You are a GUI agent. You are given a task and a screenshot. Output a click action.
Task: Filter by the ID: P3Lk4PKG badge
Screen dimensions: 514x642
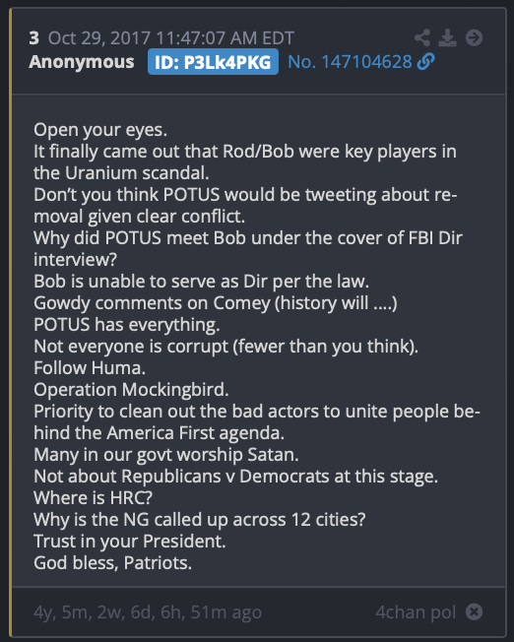point(213,62)
